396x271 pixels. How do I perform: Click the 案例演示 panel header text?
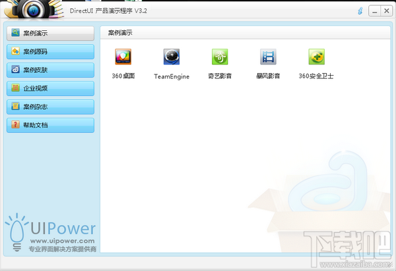pyautogui.click(x=120, y=33)
